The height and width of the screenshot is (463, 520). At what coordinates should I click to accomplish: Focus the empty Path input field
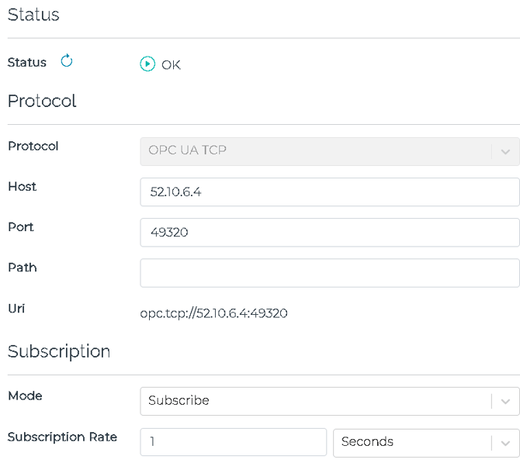click(329, 272)
